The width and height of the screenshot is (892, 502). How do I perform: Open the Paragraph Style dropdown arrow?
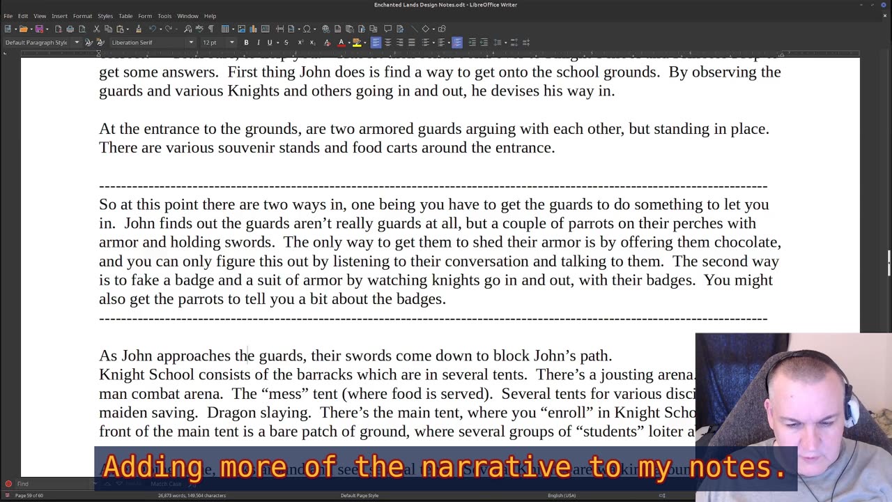click(x=77, y=43)
